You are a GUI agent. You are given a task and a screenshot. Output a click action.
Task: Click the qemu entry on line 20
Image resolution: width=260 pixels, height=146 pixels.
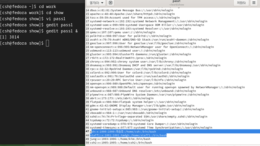123,32
